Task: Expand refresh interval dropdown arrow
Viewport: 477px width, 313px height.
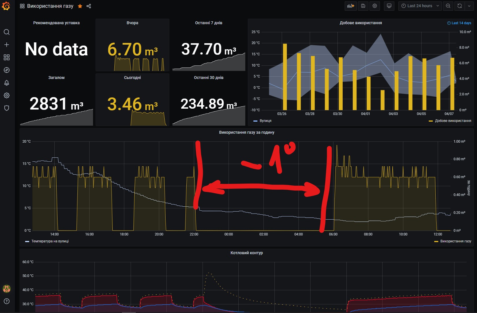Action: [469, 6]
